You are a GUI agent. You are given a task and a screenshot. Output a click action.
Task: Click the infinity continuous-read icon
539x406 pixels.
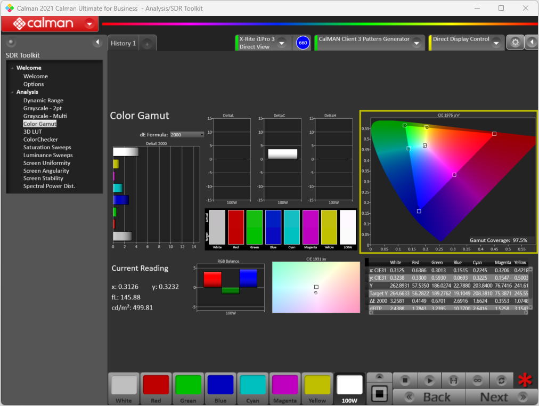click(x=477, y=380)
